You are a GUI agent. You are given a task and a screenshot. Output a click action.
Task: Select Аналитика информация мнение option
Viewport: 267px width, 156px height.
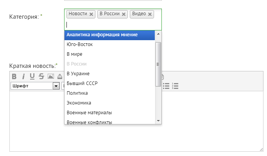102,35
